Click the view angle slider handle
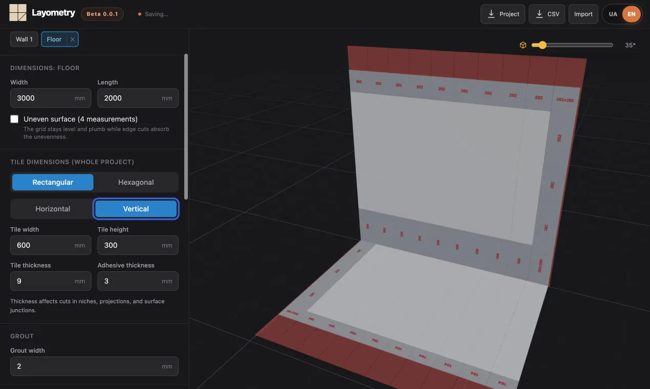This screenshot has height=389, width=650. 542,45
